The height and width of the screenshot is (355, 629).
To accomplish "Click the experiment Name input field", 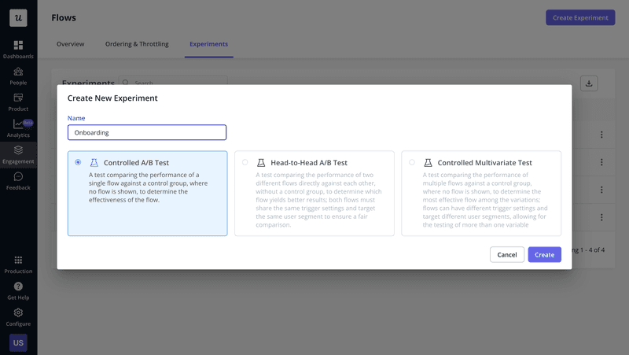I will coord(147,132).
